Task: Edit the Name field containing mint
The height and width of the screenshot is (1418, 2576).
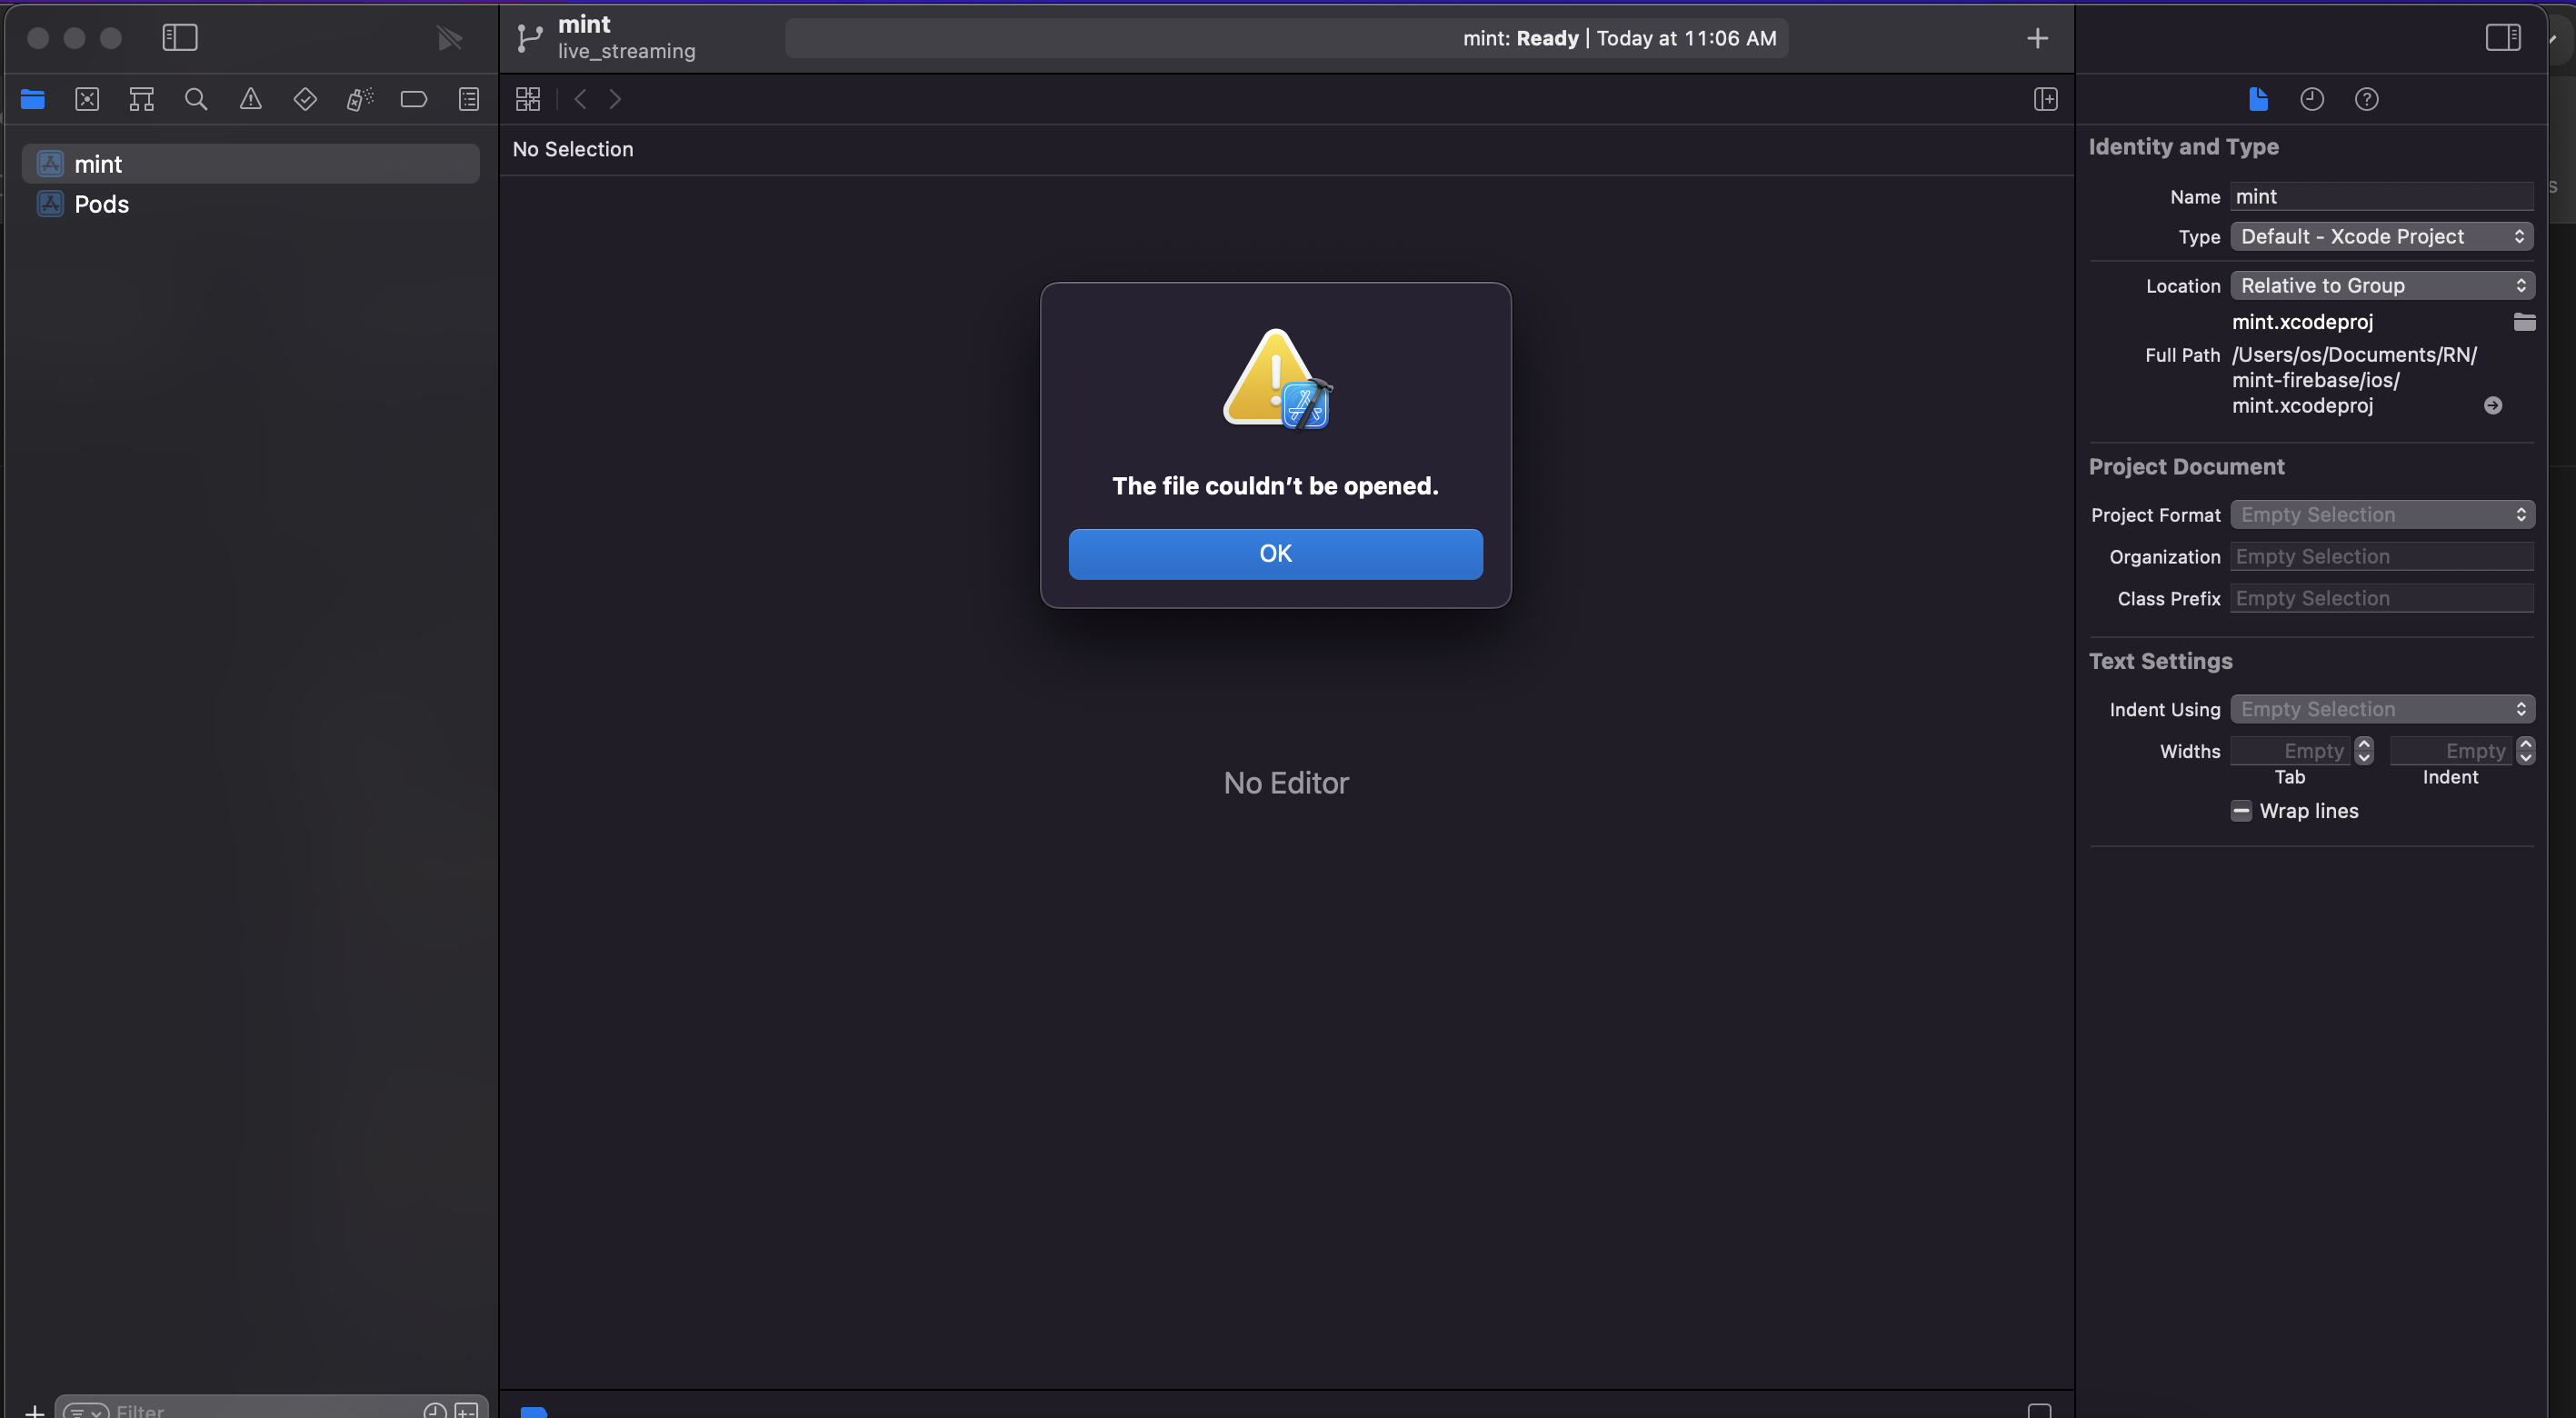Action: pyautogui.click(x=2382, y=196)
